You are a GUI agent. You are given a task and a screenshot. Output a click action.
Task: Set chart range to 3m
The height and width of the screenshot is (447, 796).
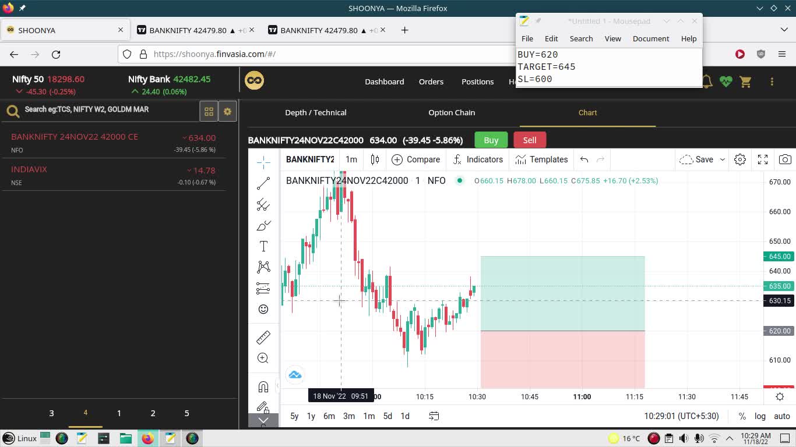[x=349, y=416]
